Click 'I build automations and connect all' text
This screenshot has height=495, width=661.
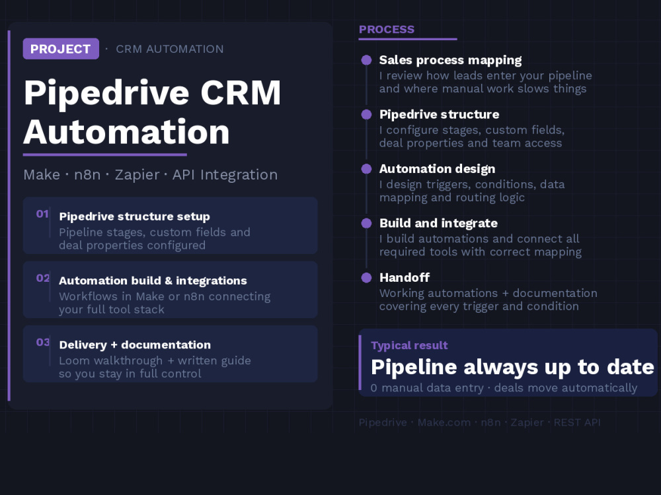point(479,239)
